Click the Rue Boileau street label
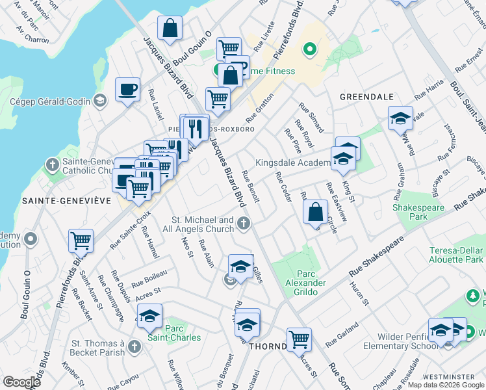 [x=149, y=278]
